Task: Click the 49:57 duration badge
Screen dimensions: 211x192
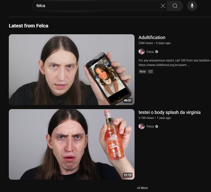Action: click(128, 101)
